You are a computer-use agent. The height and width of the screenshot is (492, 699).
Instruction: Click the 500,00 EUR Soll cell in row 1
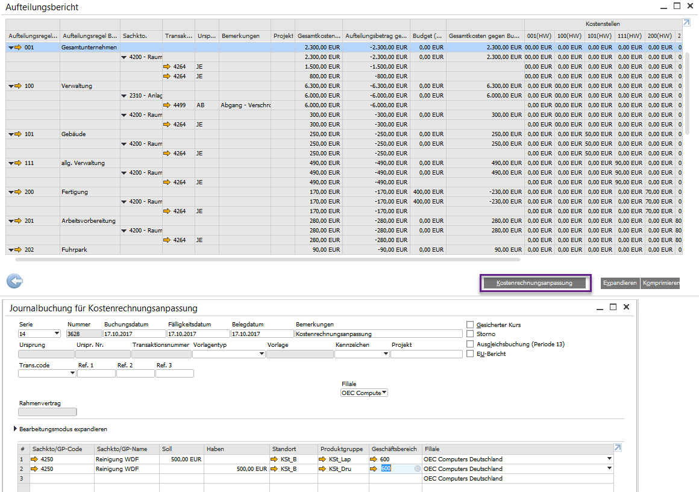click(182, 459)
